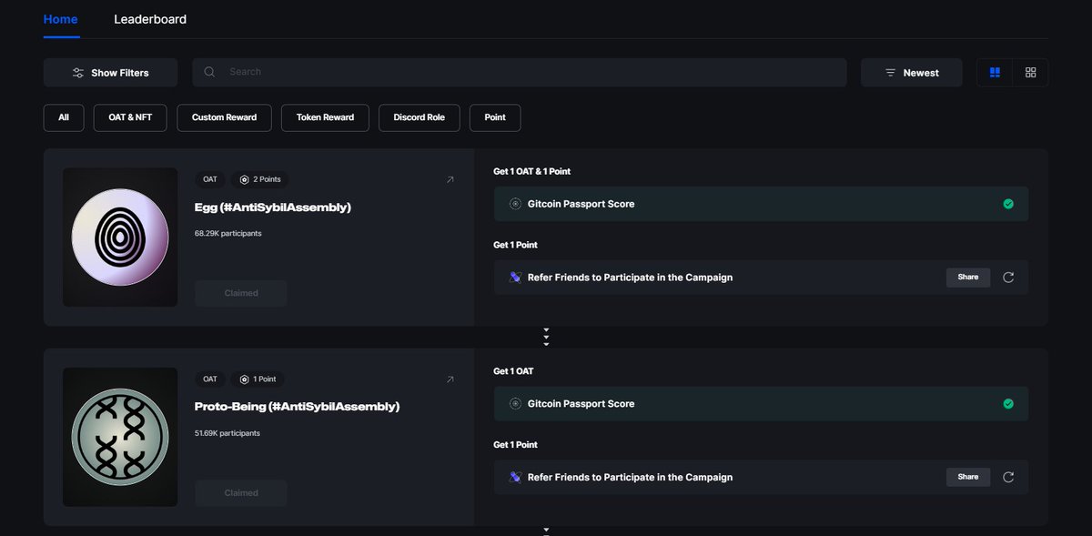Open the Proto-Being campaign thumbnail
This screenshot has height=536, width=1092.
tap(120, 437)
